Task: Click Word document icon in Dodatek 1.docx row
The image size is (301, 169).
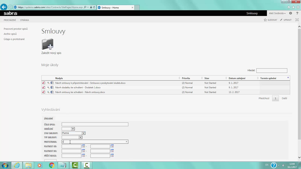Action: 52,87
